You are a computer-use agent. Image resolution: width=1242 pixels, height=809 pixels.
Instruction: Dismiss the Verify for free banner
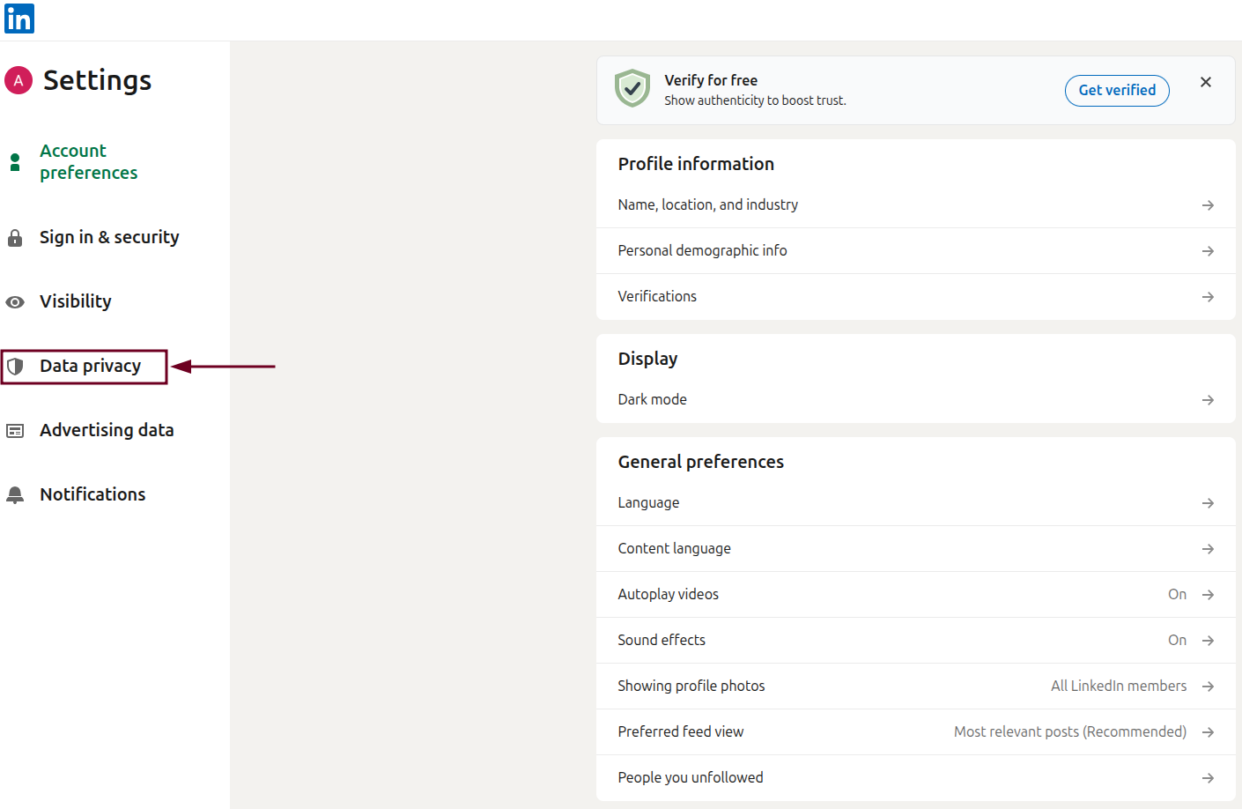tap(1206, 82)
